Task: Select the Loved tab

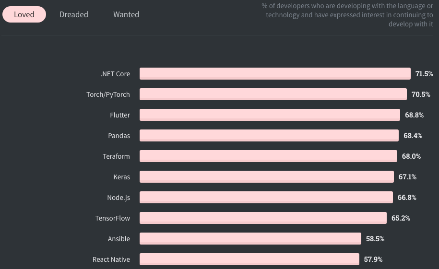Action: [x=24, y=14]
